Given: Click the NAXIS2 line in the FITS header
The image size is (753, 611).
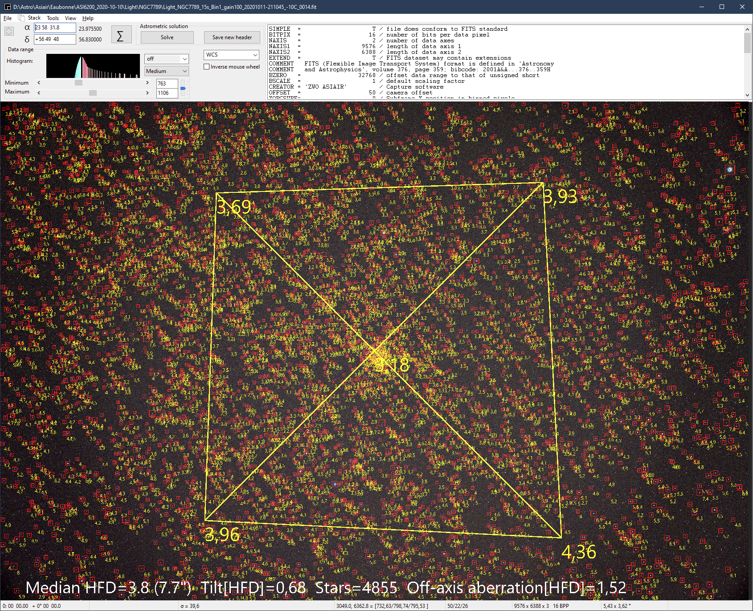Looking at the screenshot, I should pos(365,52).
